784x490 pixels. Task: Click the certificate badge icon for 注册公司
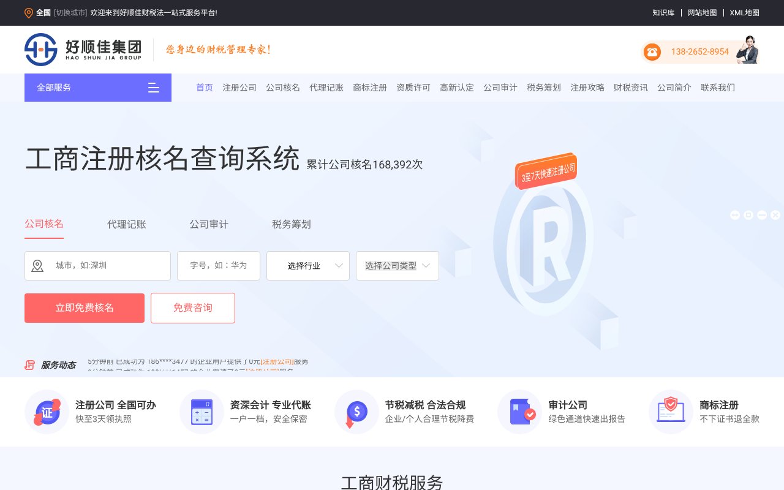47,412
